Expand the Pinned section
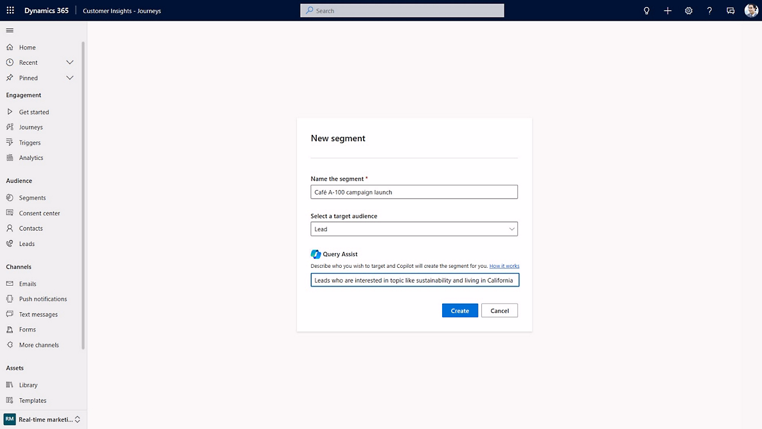This screenshot has width=762, height=429. pyautogui.click(x=69, y=78)
